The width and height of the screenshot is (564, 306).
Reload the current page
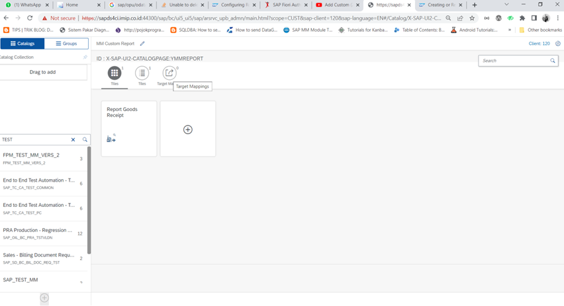[30, 18]
